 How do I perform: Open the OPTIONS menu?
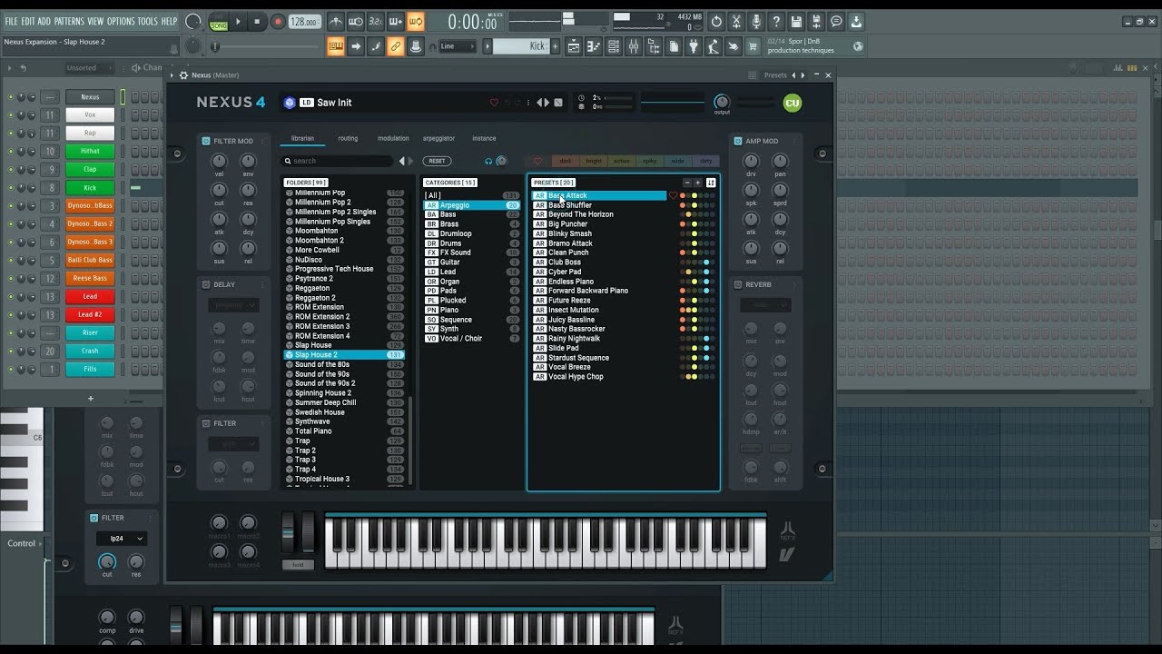[x=121, y=21]
